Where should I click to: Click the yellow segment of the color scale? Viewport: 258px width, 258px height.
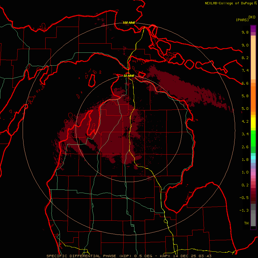(253, 123)
